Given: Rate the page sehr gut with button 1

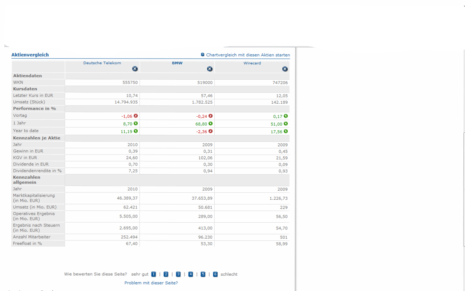Looking at the screenshot, I should coord(153,274).
